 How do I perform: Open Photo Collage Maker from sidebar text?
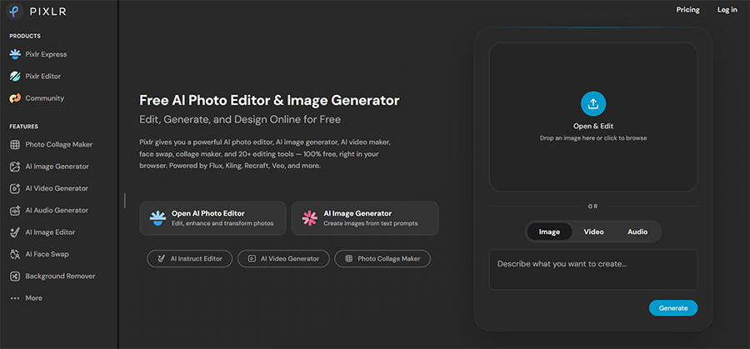pos(59,145)
